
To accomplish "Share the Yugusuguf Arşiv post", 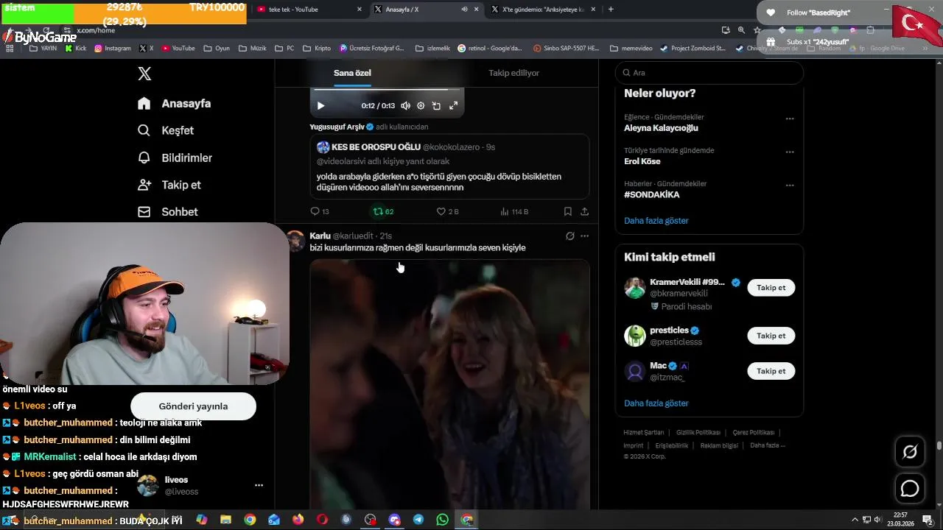I will 584,211.
